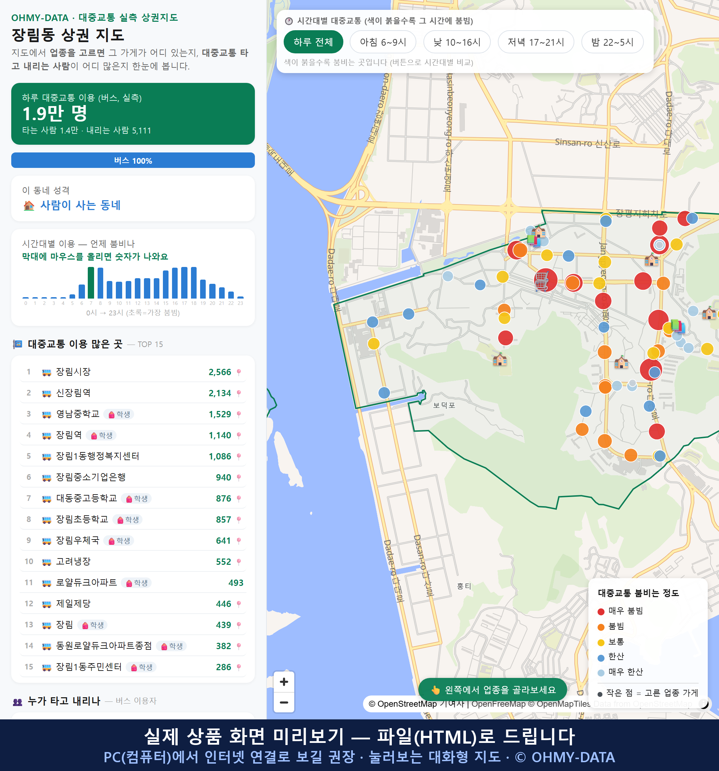
Task: Click pin icon for 영남중학교 row
Action: click(239, 414)
